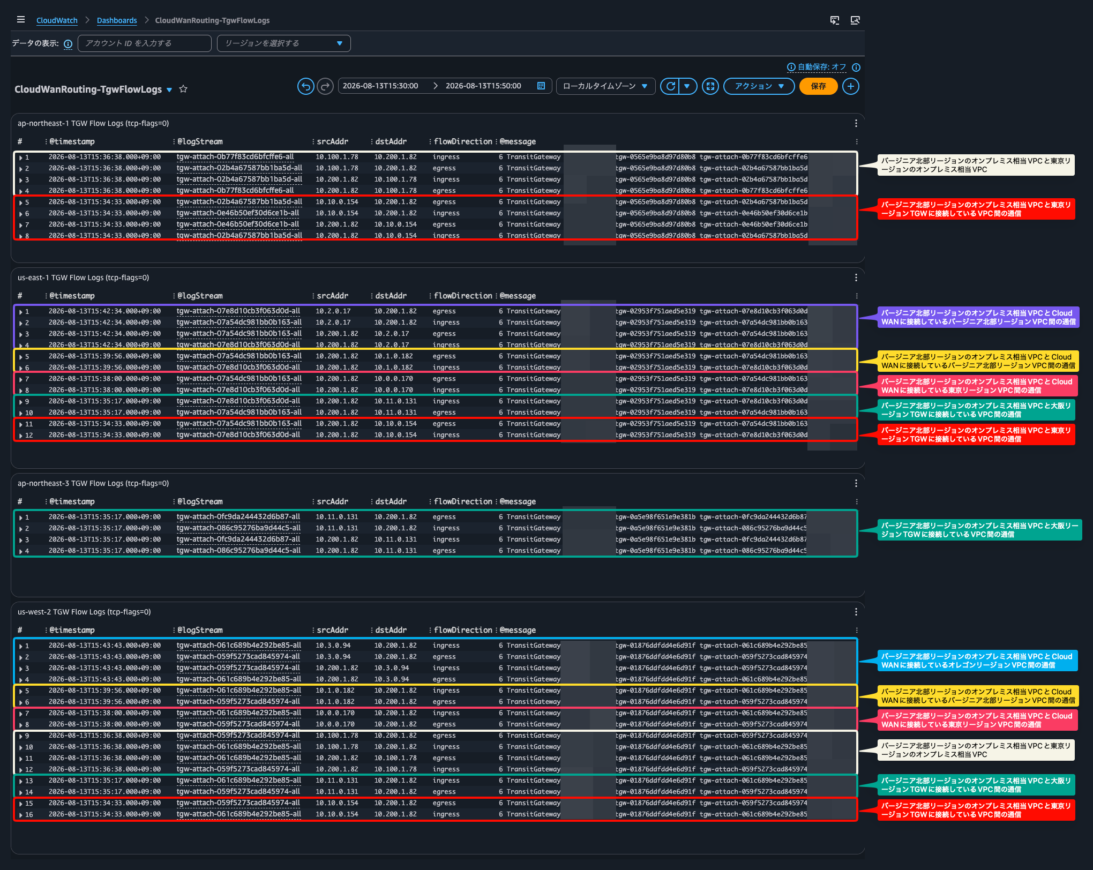The width and height of the screenshot is (1093, 870).
Task: Expand row 15 in us-west-2 flow logs
Action: click(x=21, y=804)
